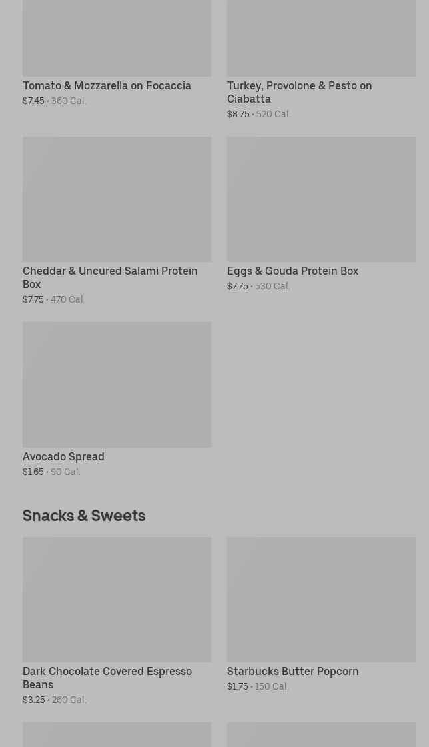Open the Cheddar & Uncured Salami Protein Box title

[x=110, y=277]
